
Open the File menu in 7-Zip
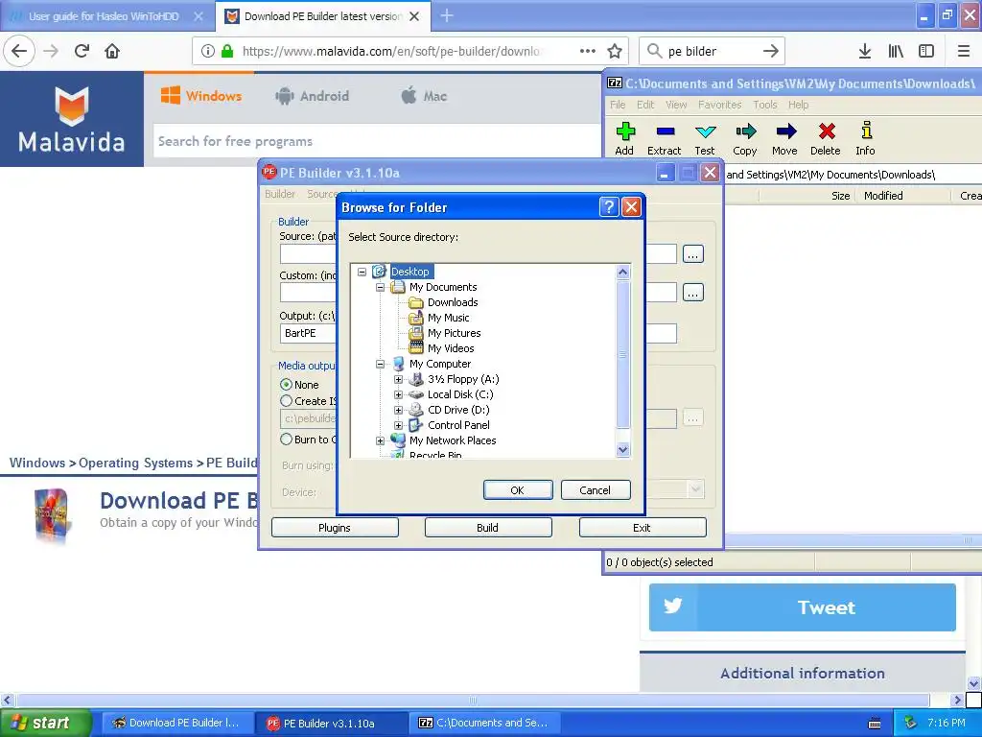618,105
